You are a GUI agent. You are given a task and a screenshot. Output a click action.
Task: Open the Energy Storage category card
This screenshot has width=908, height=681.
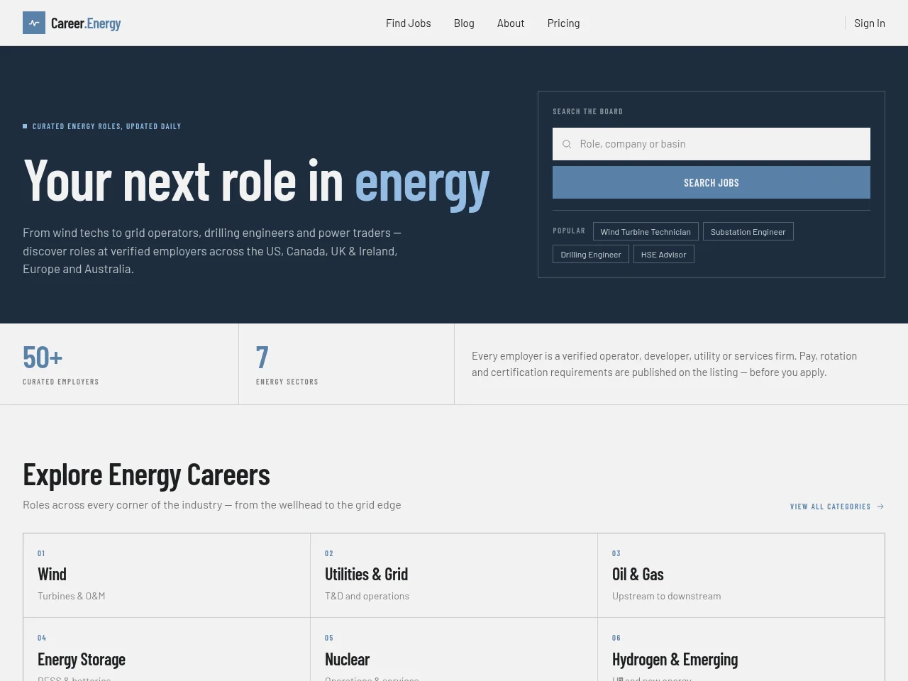167,649
